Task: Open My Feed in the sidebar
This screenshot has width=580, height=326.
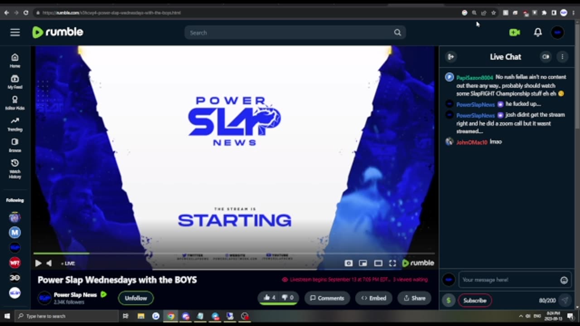Action: click(15, 81)
